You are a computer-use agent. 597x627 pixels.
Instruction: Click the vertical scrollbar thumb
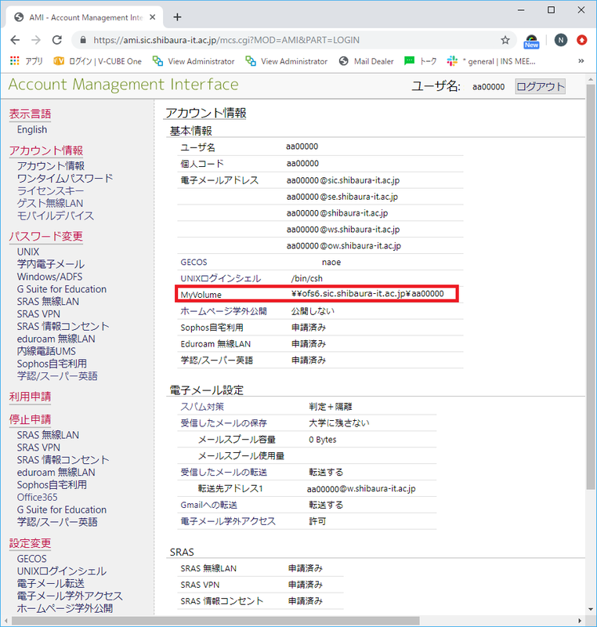[x=591, y=286]
